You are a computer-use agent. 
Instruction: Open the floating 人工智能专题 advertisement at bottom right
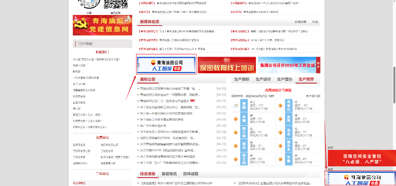click(362, 179)
